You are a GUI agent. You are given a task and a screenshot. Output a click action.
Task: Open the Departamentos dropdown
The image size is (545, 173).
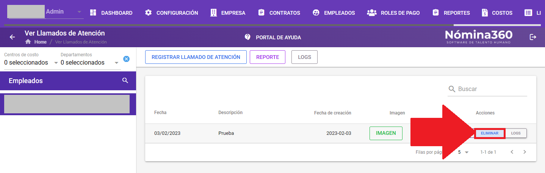click(90, 62)
